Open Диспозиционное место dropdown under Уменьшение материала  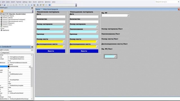point(97,47)
